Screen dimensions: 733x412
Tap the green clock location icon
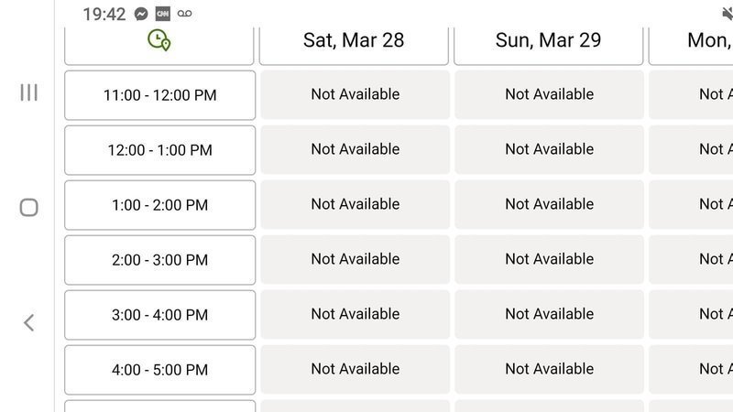coord(159,39)
